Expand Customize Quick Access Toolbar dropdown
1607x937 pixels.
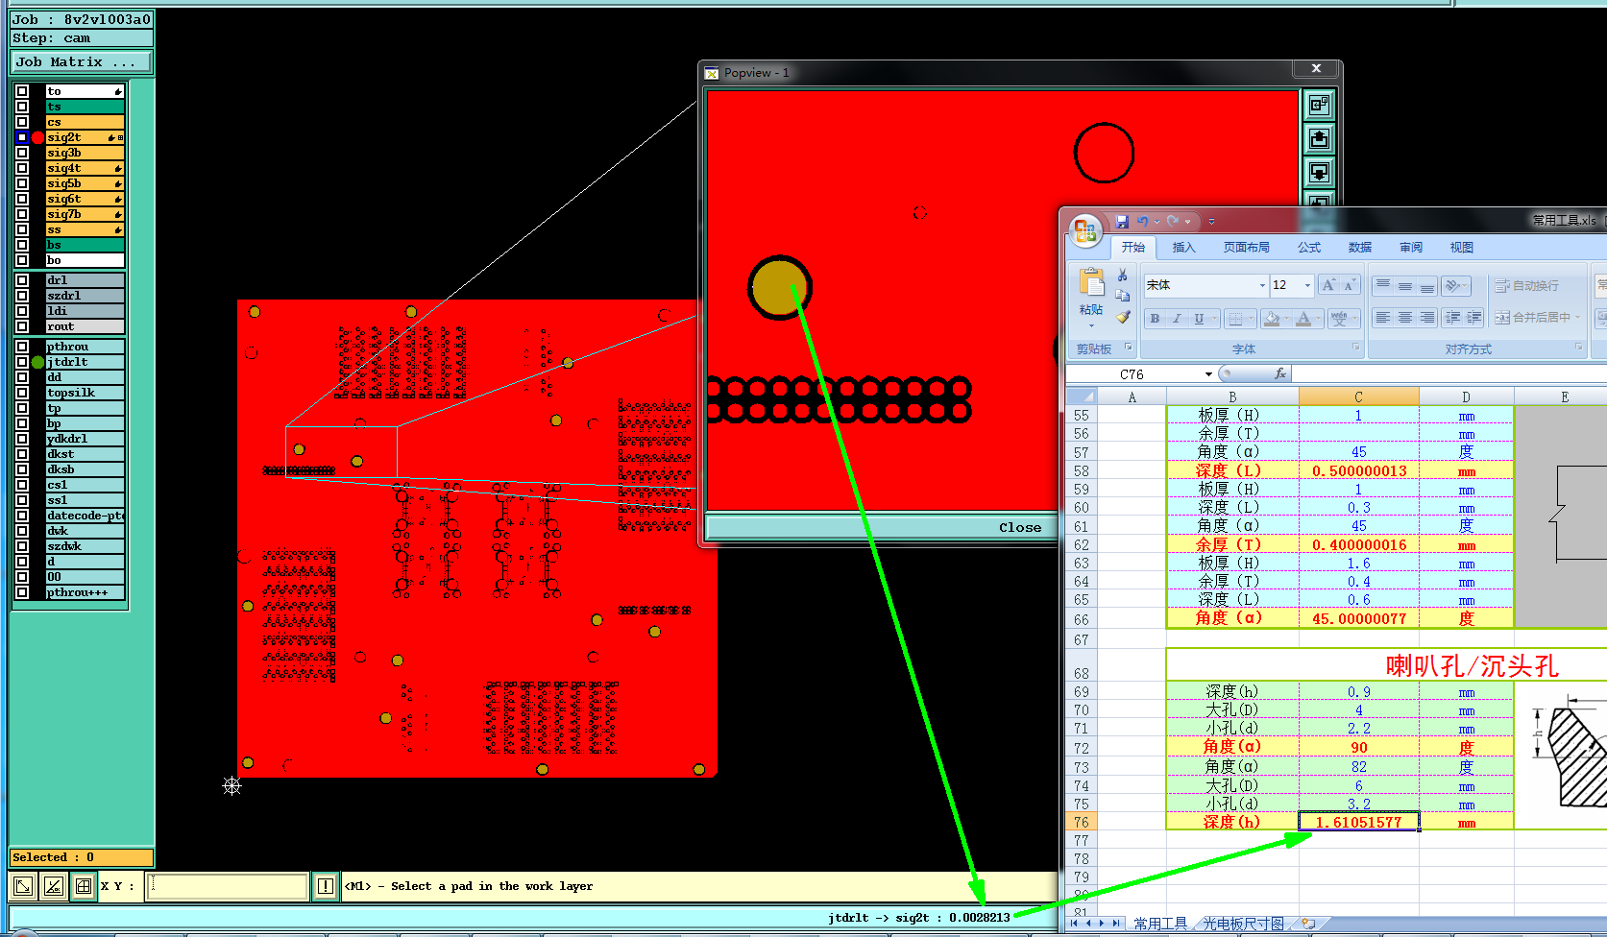pos(1211,222)
